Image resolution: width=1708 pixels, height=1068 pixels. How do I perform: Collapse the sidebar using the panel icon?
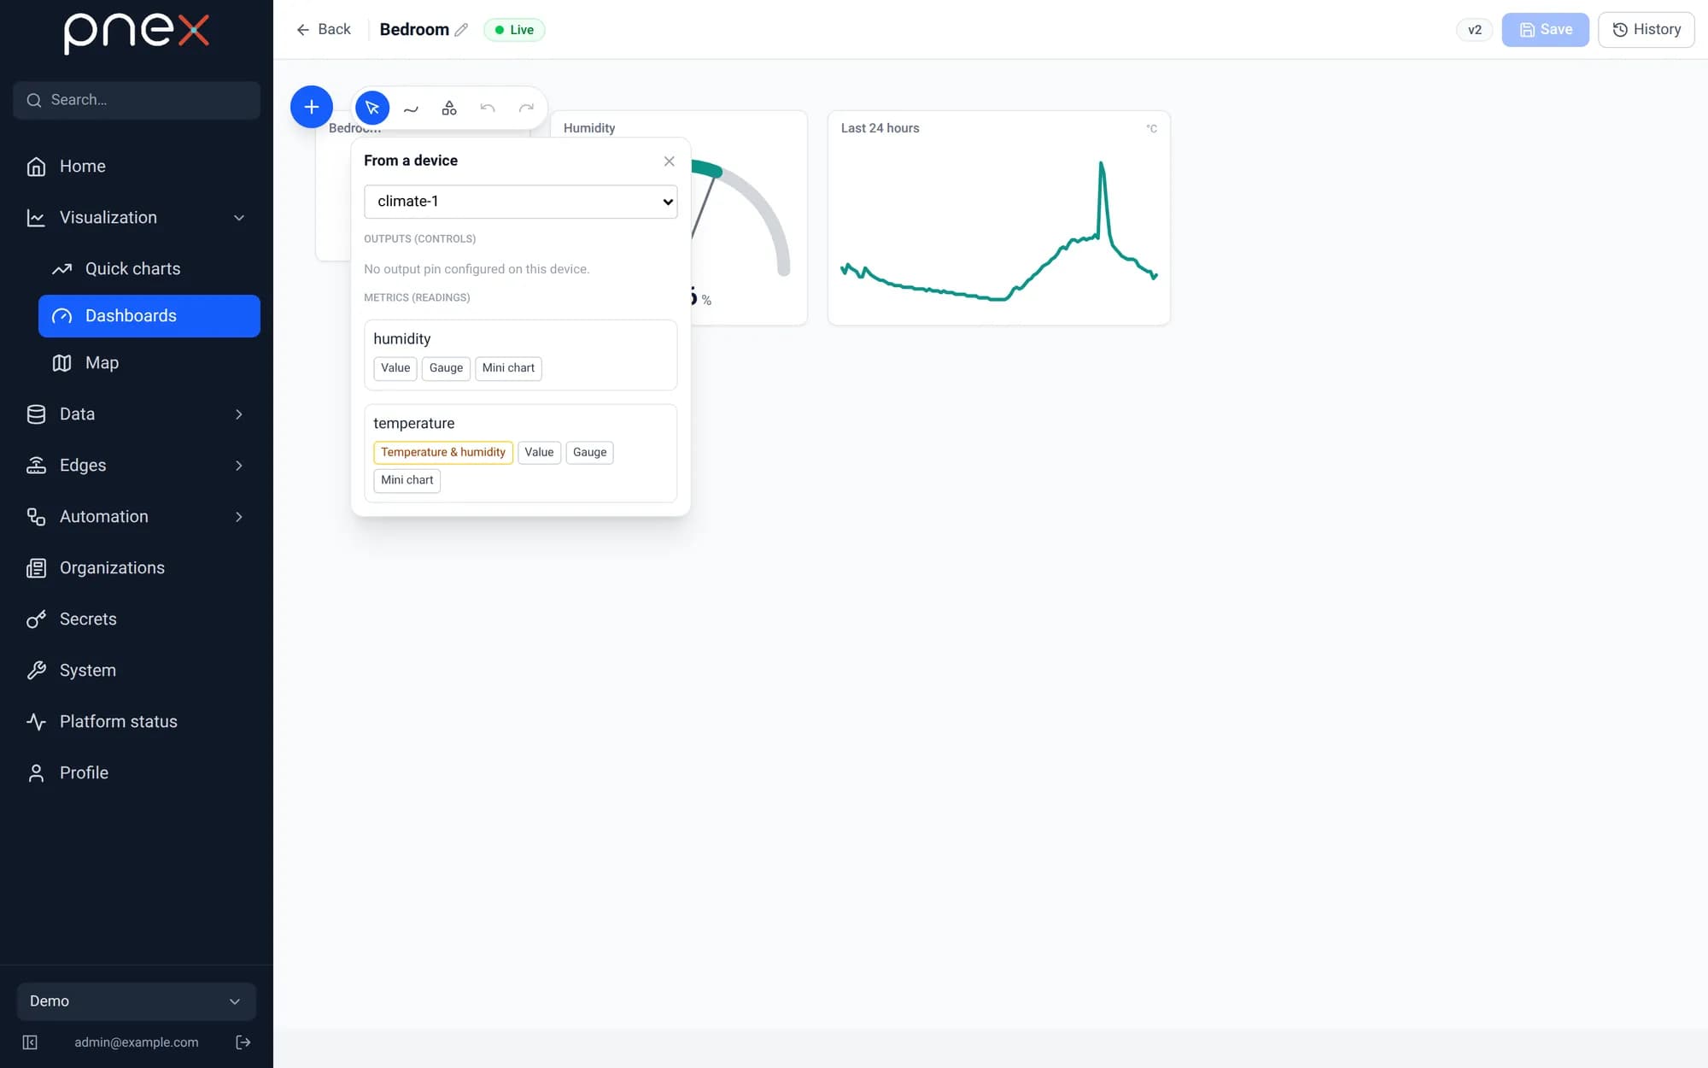pyautogui.click(x=30, y=1042)
